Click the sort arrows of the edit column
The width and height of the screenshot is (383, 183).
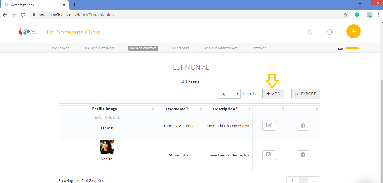[283, 109]
